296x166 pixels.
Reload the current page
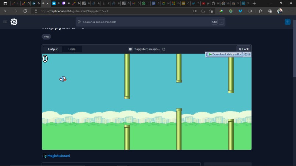point(25,11)
